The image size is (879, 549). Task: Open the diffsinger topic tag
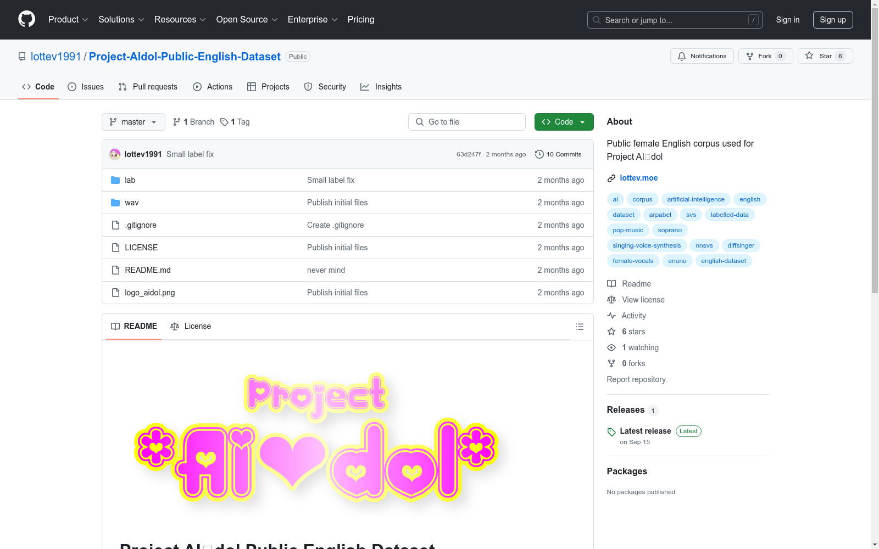(741, 245)
